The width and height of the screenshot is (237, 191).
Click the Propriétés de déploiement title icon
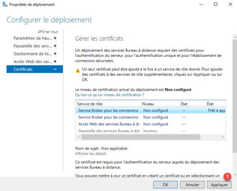click(5, 4)
